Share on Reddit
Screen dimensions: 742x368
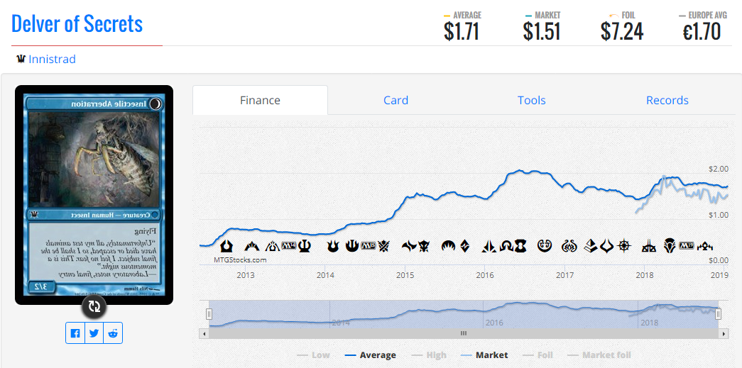point(113,333)
